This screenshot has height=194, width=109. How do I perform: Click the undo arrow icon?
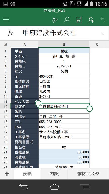tap(103, 20)
